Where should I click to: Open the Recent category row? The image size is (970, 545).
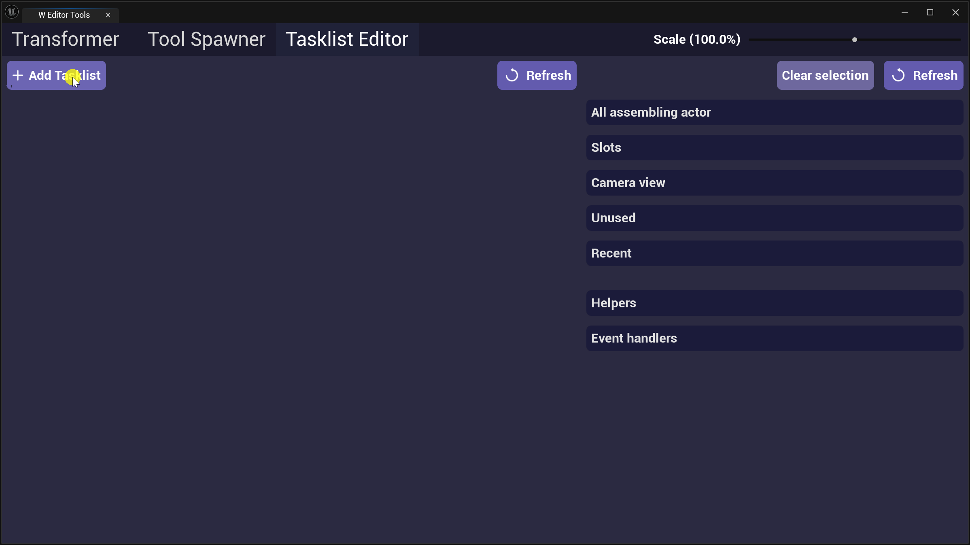pyautogui.click(x=774, y=253)
